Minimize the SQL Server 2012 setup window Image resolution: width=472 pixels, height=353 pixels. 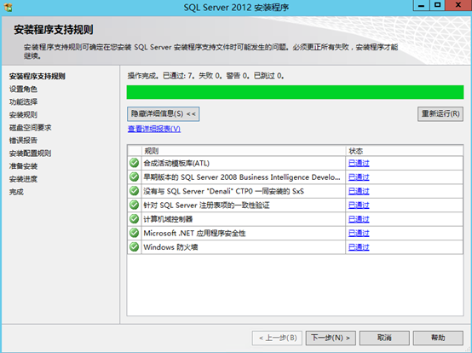(422, 5)
